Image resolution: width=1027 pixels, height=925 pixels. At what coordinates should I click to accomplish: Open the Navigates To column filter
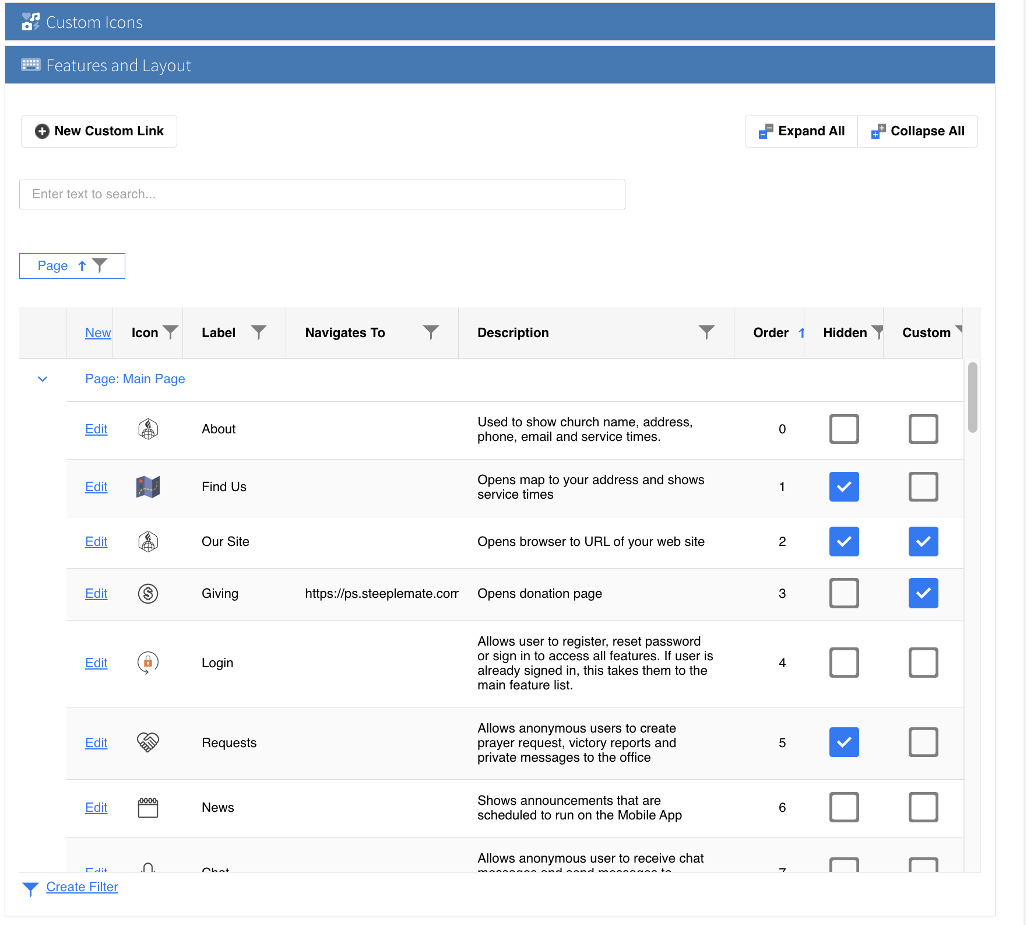coord(431,332)
